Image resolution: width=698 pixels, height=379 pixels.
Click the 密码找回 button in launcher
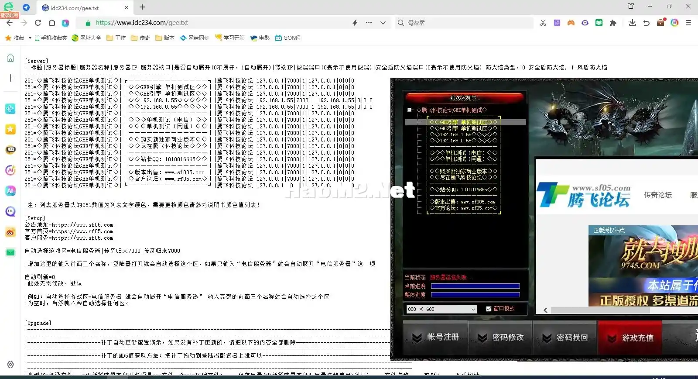point(565,338)
